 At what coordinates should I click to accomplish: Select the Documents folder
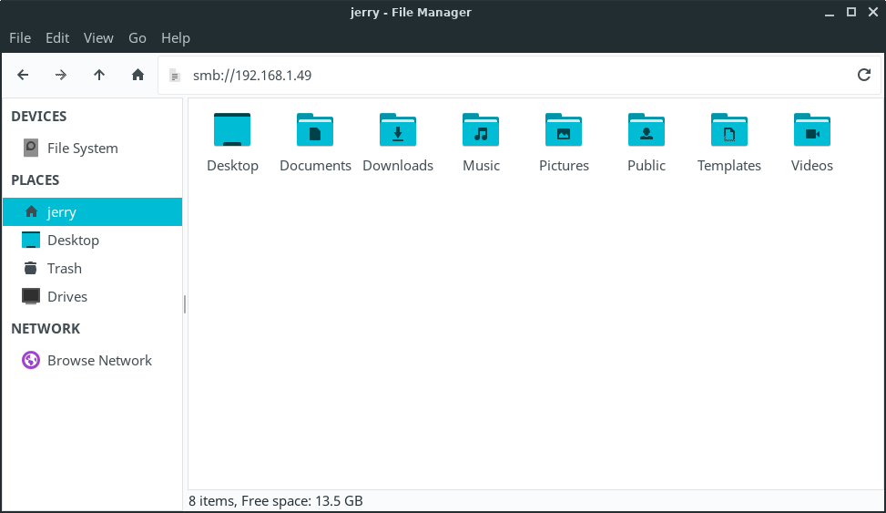[x=315, y=131]
